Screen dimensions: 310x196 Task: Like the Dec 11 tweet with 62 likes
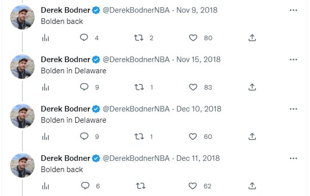pos(192,186)
